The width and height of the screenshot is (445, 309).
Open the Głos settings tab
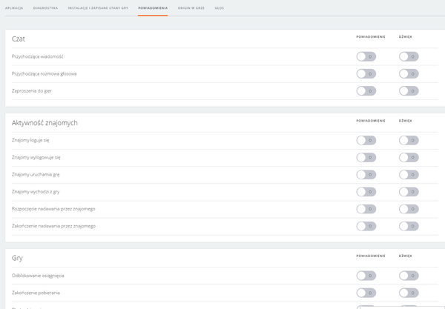coord(220,7)
